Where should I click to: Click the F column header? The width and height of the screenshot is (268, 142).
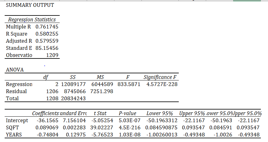[128, 77]
